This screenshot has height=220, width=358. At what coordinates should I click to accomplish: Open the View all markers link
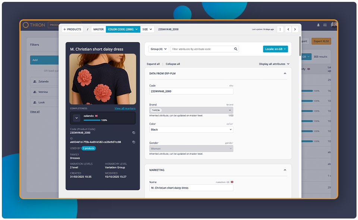tap(125, 109)
